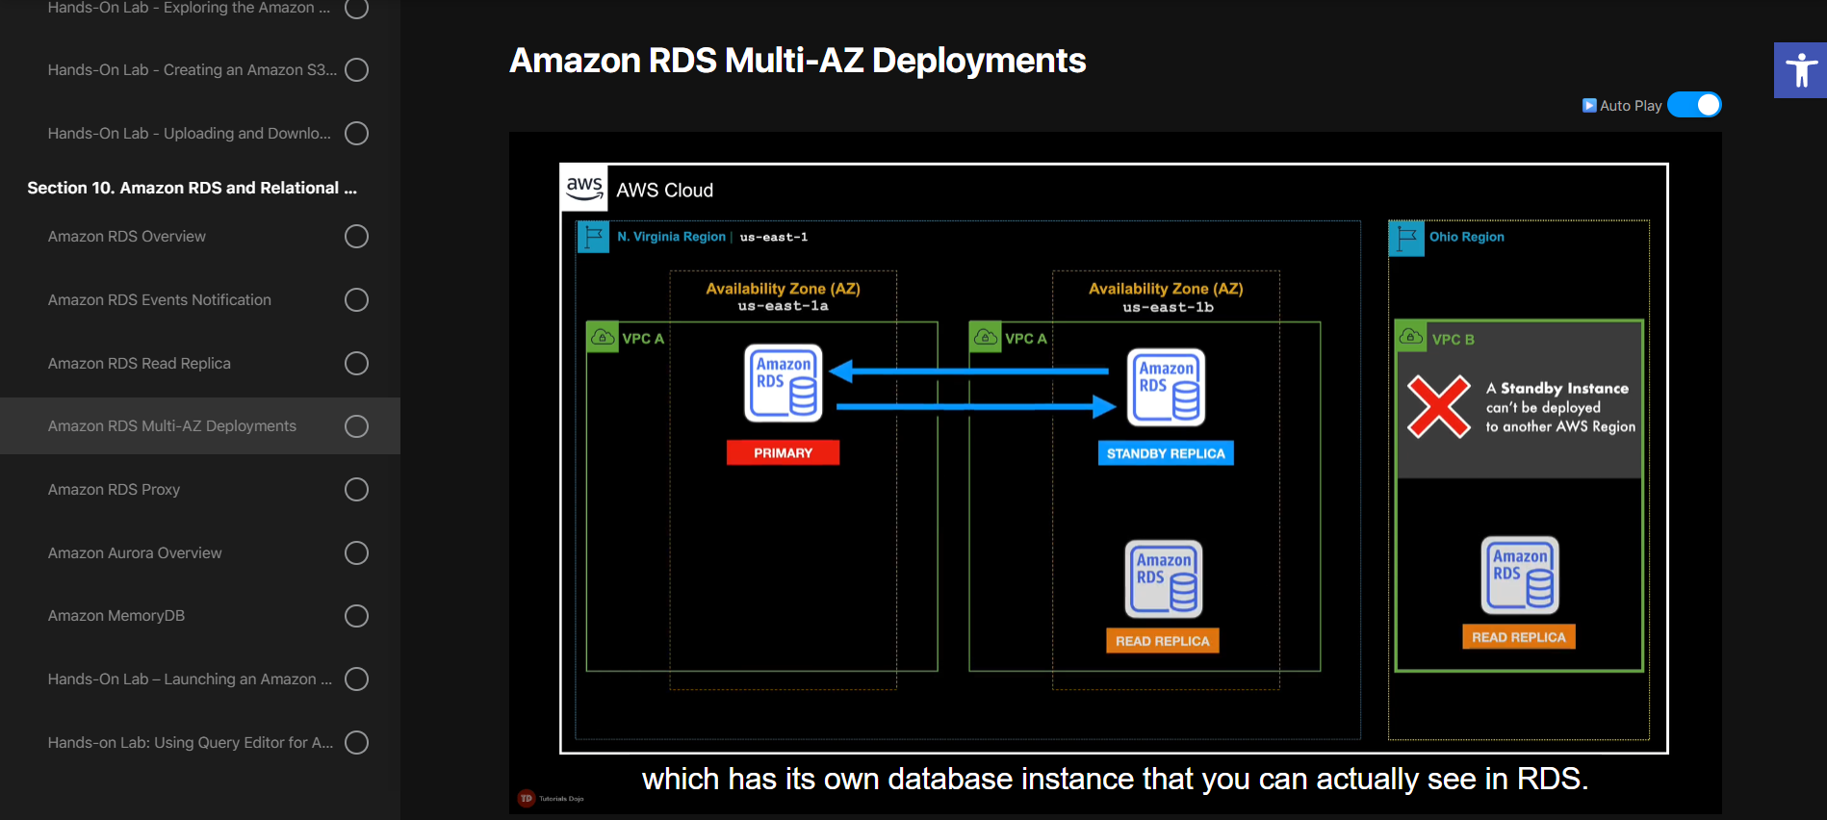Screen dimensions: 1827x820
Task: Open the accessibility options icon
Action: pyautogui.click(x=1800, y=70)
